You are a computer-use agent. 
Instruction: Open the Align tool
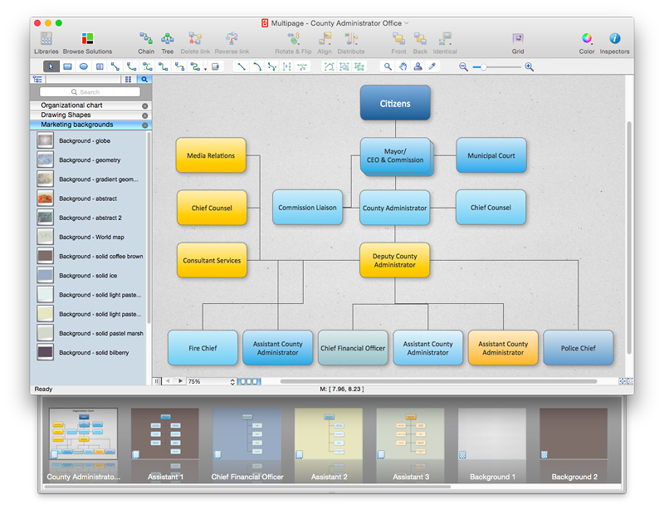pyautogui.click(x=325, y=43)
